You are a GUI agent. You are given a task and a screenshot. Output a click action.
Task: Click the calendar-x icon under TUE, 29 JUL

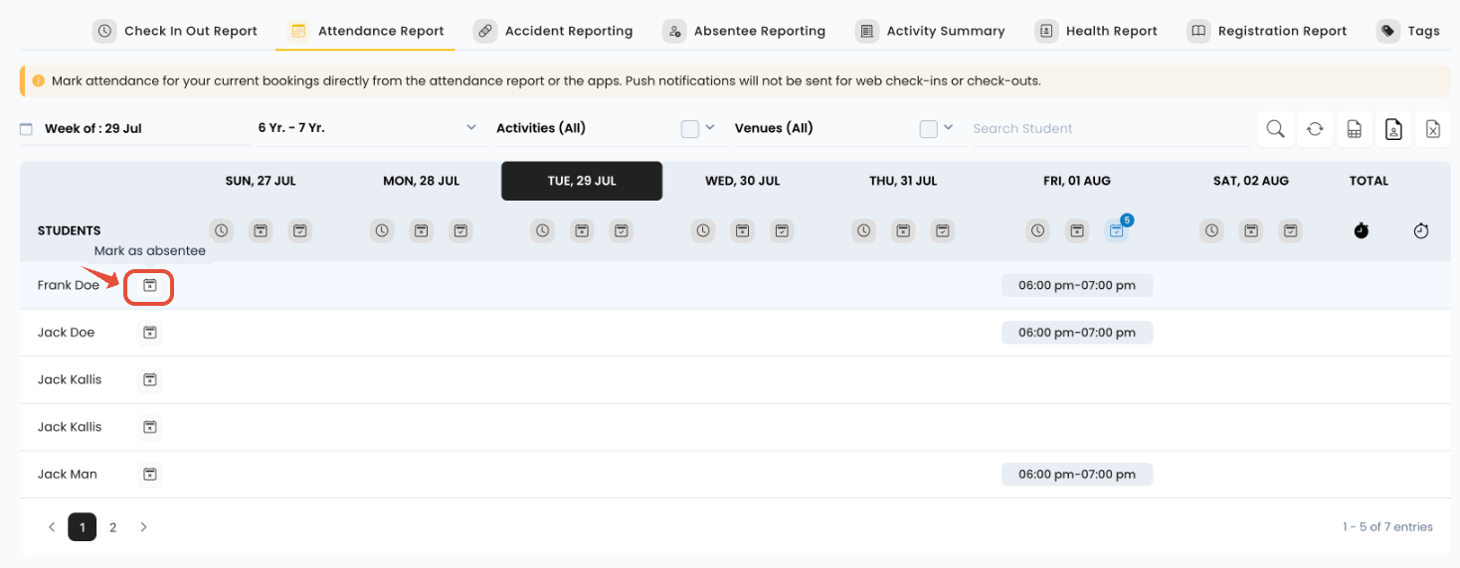click(582, 230)
